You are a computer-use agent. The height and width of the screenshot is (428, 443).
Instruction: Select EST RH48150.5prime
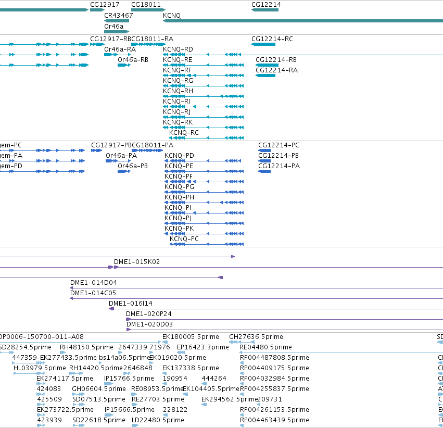coord(86,347)
